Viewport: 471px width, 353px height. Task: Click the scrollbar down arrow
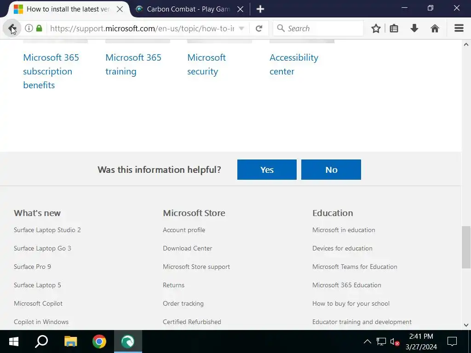(x=466, y=325)
